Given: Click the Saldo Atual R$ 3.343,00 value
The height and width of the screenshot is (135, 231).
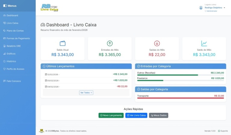Looking at the screenshot, I should [63, 55].
